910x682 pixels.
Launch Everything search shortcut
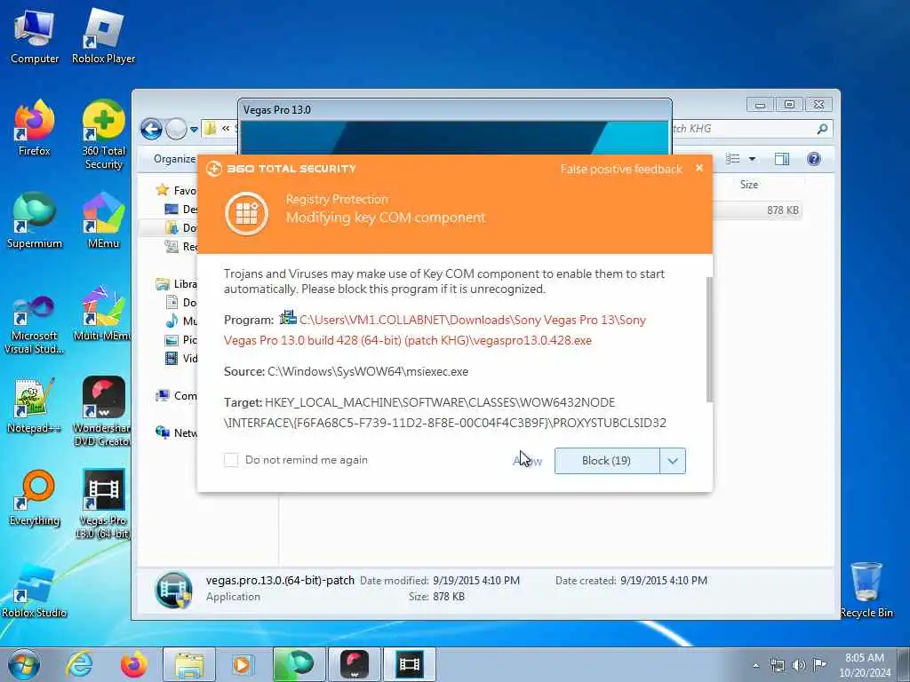[35, 499]
